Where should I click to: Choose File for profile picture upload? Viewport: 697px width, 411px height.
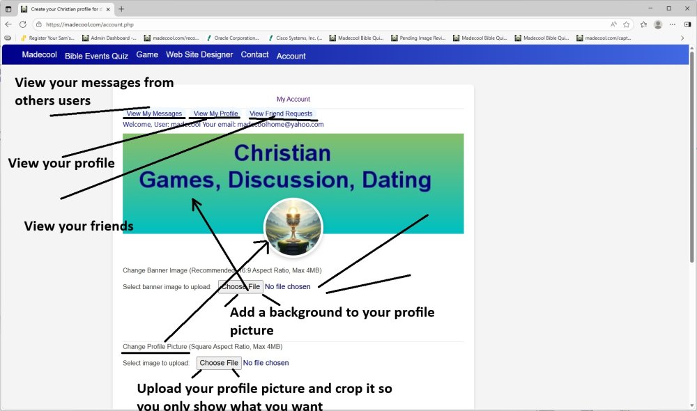click(218, 363)
